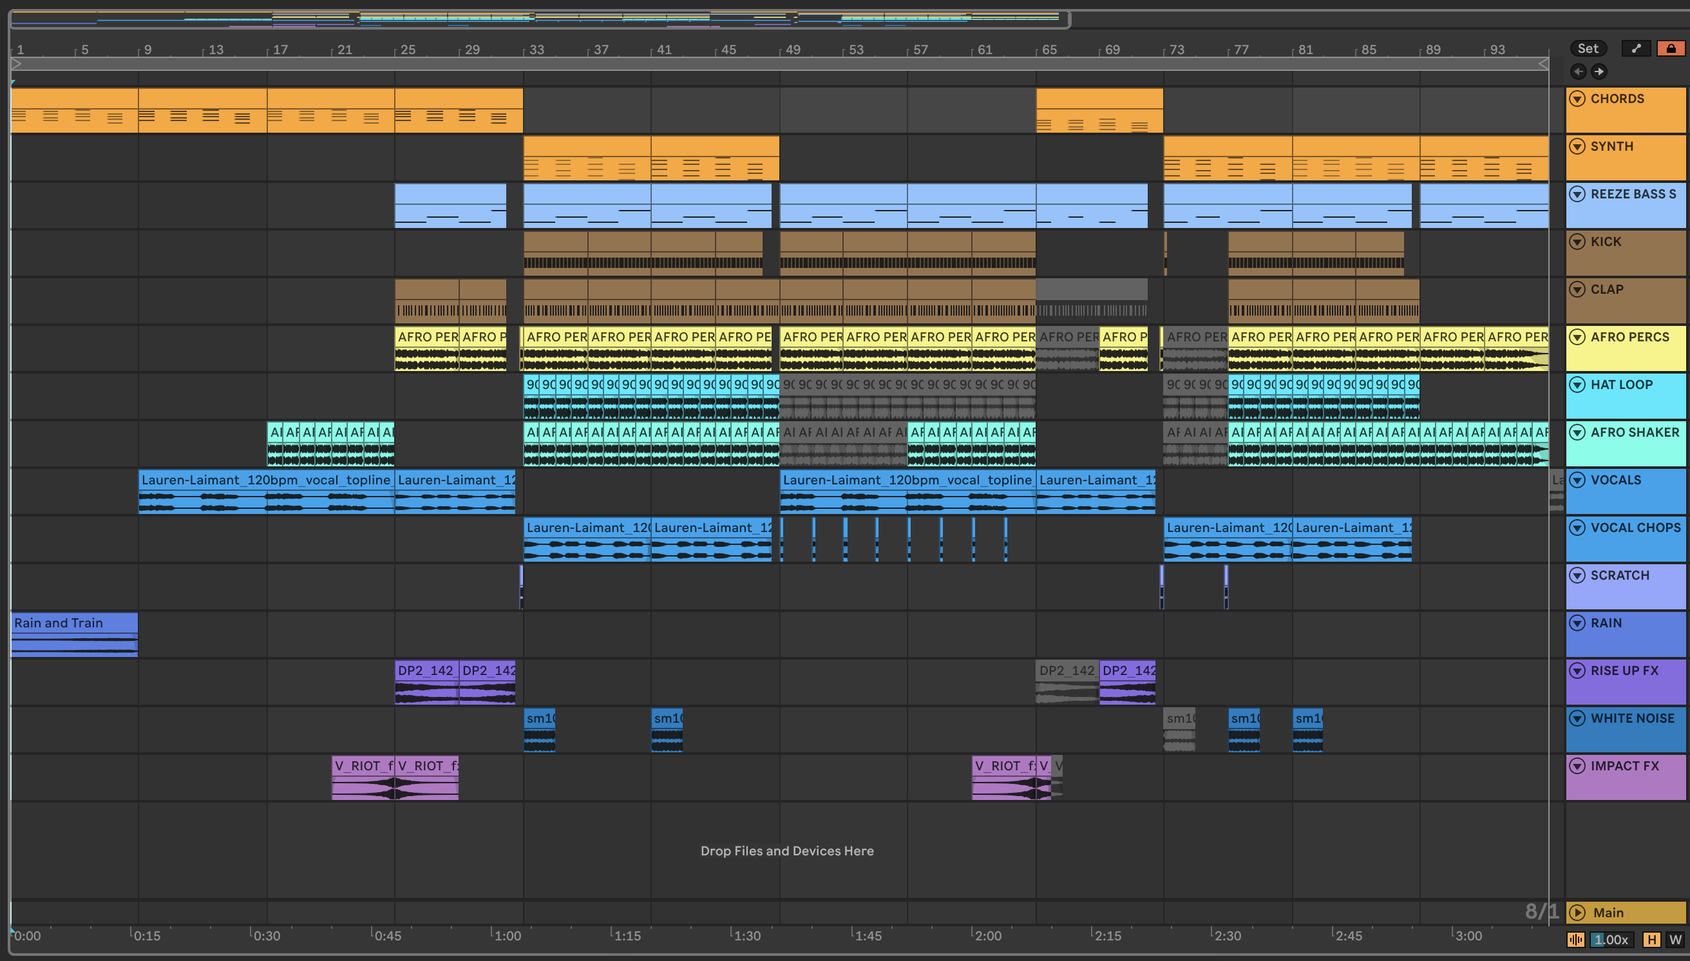Expand the VOCAL CHOPS track arrow
This screenshot has width=1690, height=961.
tap(1577, 528)
